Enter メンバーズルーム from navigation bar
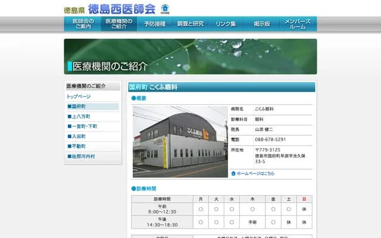Viewport: 381px width, 238px height. click(298, 24)
